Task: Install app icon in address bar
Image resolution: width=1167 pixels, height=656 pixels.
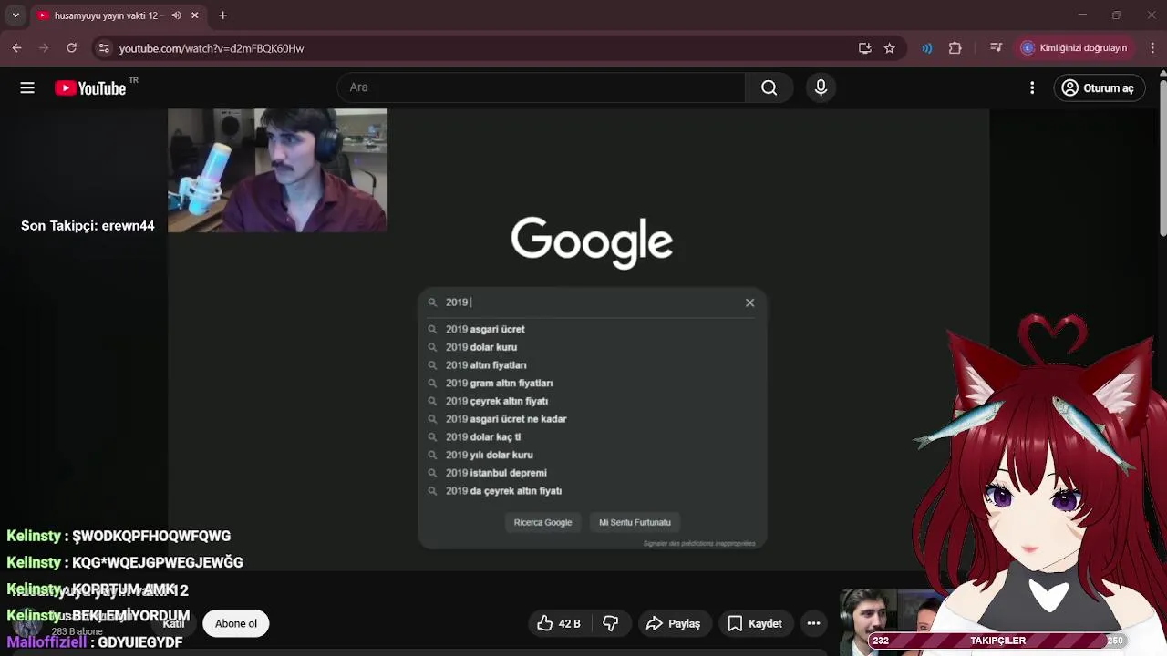Action: [x=864, y=48]
